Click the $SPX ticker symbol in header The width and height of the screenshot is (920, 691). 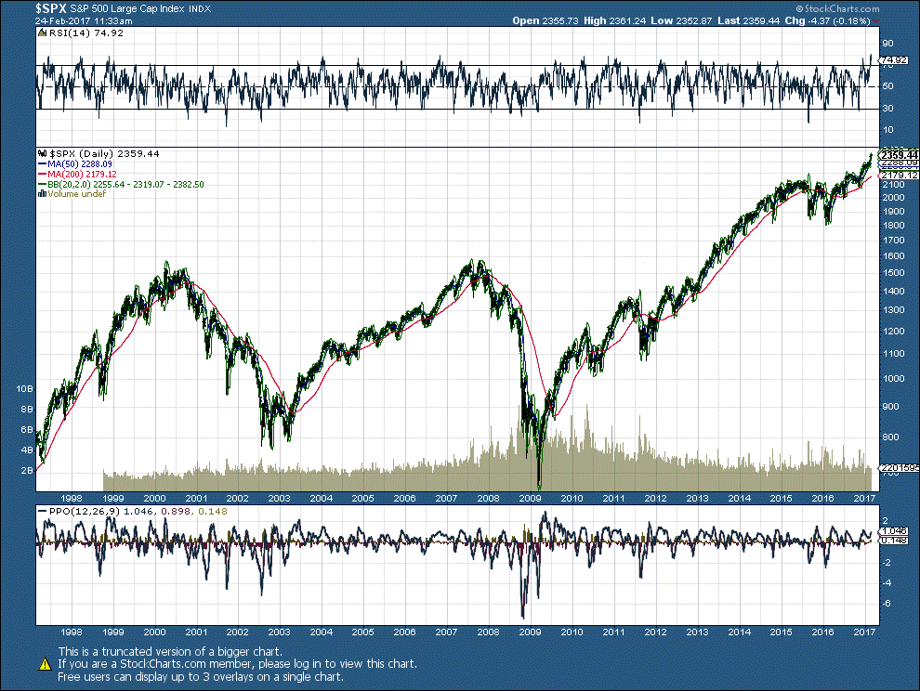tap(50, 8)
